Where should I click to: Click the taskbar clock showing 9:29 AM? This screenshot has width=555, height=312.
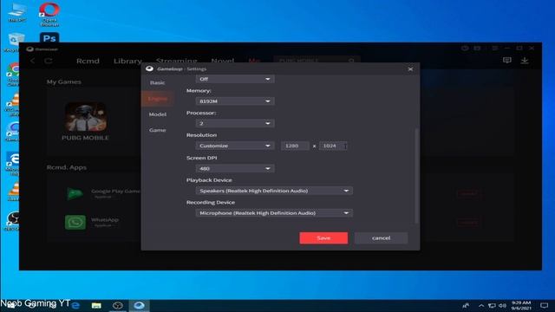(x=521, y=305)
